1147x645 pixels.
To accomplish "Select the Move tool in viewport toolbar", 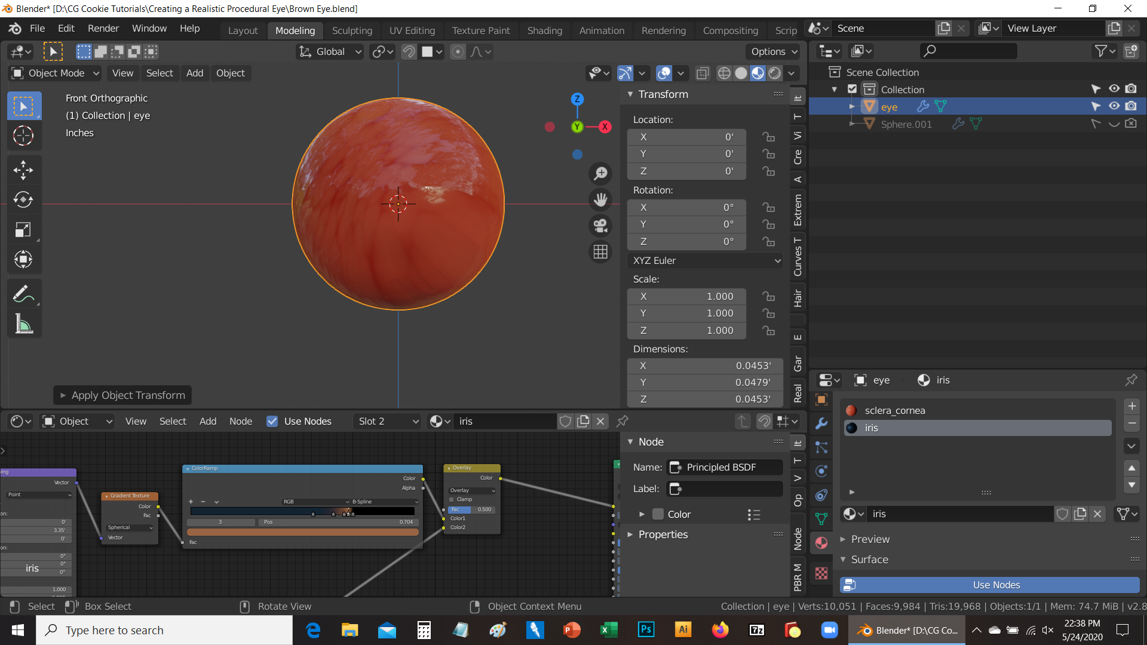I will click(x=23, y=170).
